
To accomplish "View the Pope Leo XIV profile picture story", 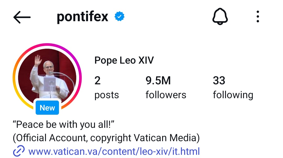I will point(47,76).
